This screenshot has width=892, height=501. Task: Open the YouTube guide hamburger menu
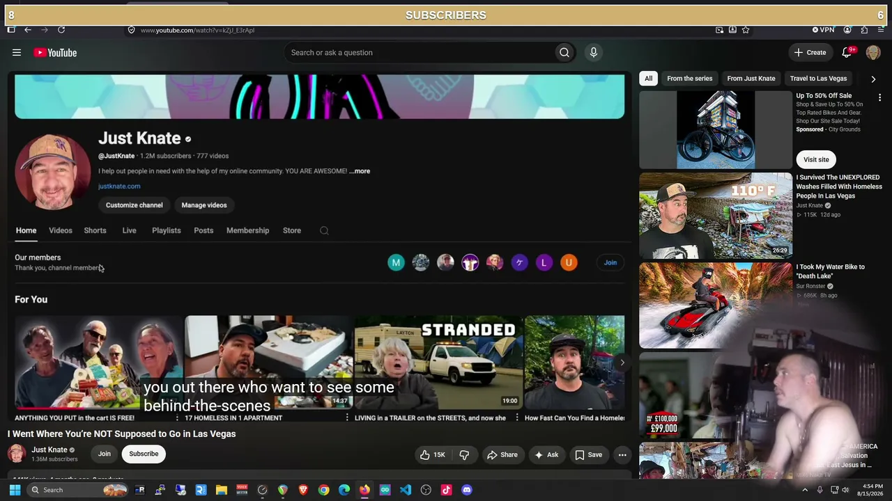coord(17,53)
